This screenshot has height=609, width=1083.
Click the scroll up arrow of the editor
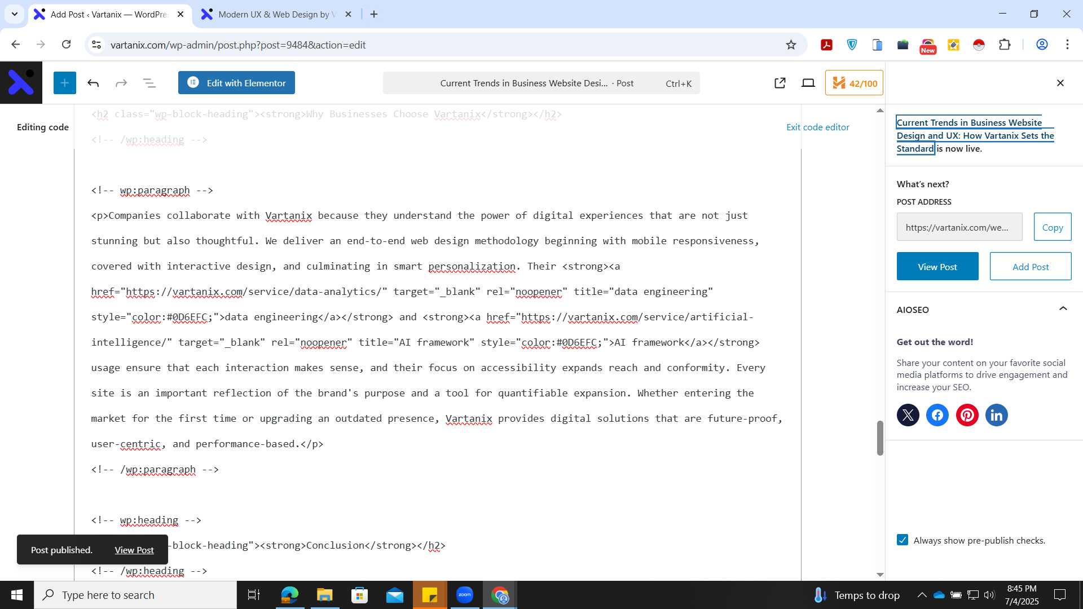pos(880,111)
